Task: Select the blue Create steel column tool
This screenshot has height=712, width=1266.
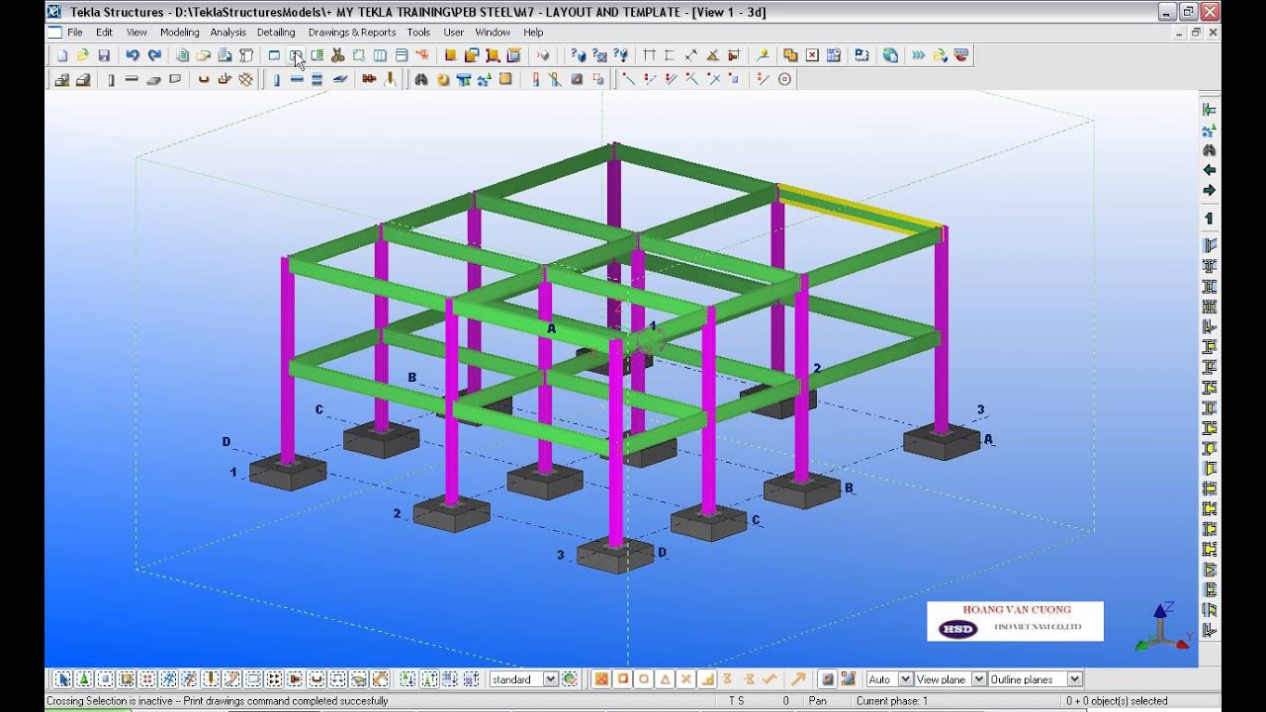Action: click(x=276, y=79)
